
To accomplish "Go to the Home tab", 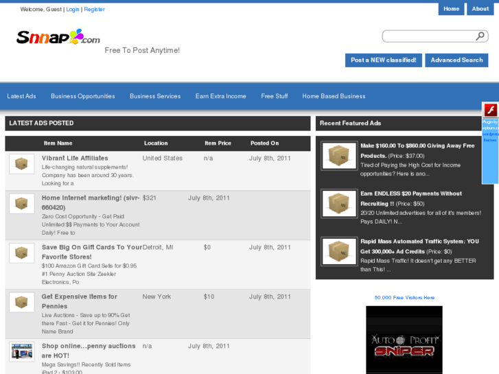I will coord(451,9).
